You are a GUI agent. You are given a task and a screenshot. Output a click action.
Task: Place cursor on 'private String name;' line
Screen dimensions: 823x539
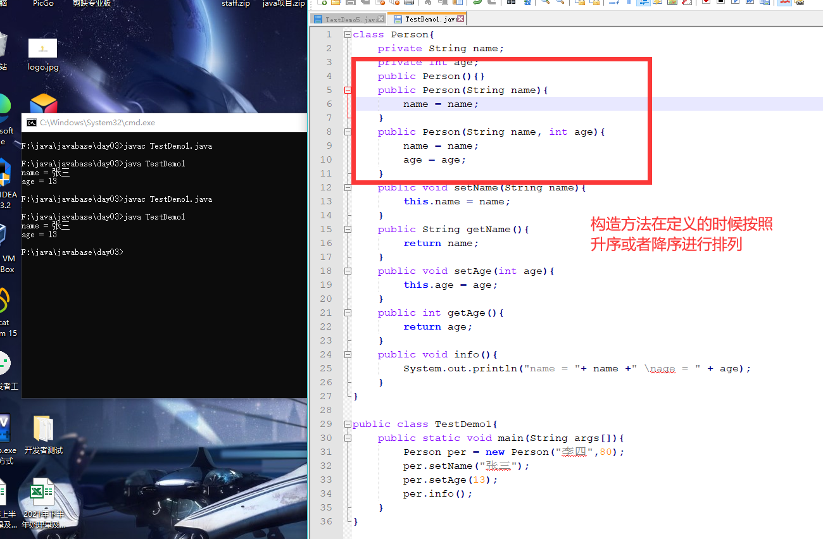point(441,48)
